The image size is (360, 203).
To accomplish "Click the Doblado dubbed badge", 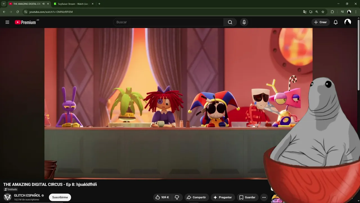I will (x=11, y=189).
